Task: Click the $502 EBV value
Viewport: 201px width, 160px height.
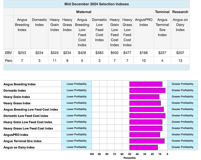Action: 115,53
